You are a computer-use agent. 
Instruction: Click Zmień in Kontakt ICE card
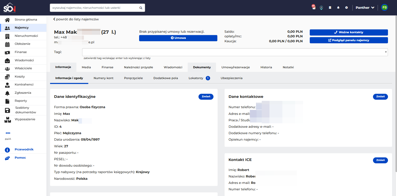click(x=380, y=160)
